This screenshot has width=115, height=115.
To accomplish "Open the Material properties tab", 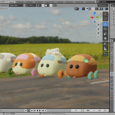I will 112,93.
